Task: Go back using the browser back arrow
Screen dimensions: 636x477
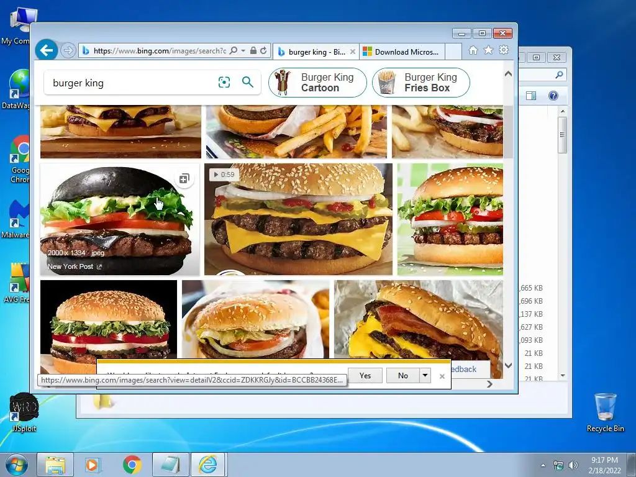Action: tap(46, 50)
